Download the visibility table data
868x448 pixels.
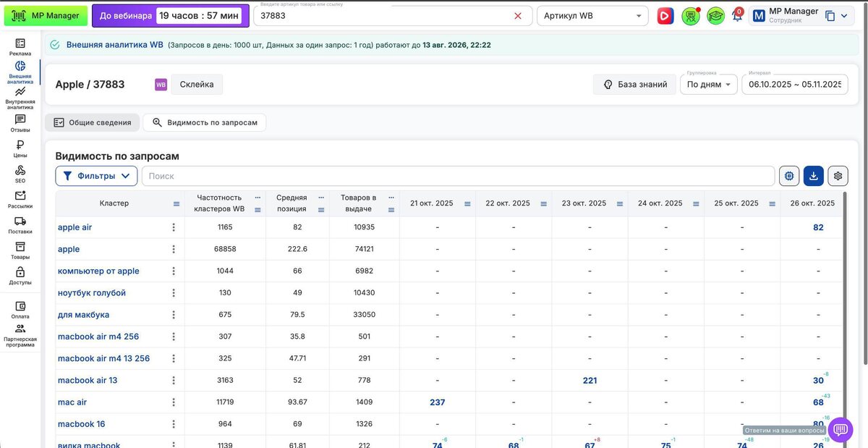pyautogui.click(x=814, y=176)
